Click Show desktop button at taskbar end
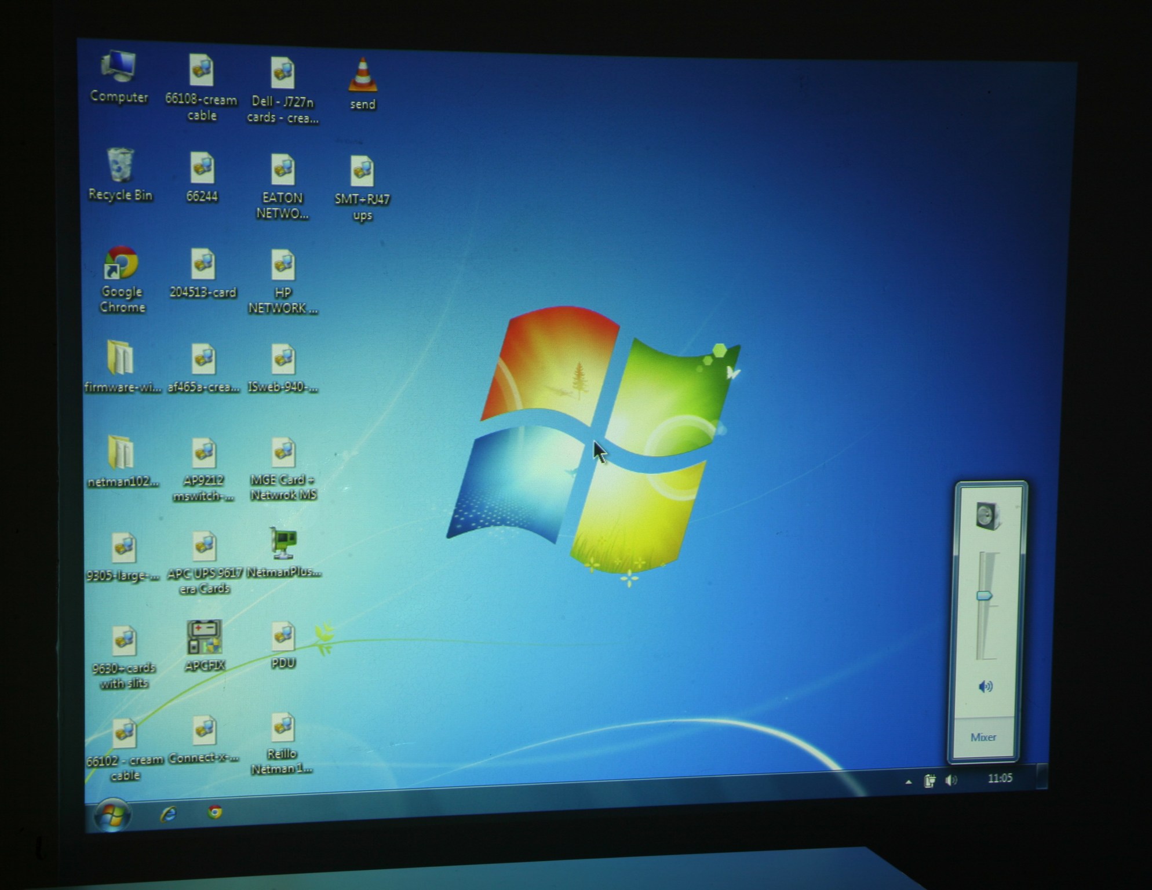1152x890 pixels. coord(1042,776)
